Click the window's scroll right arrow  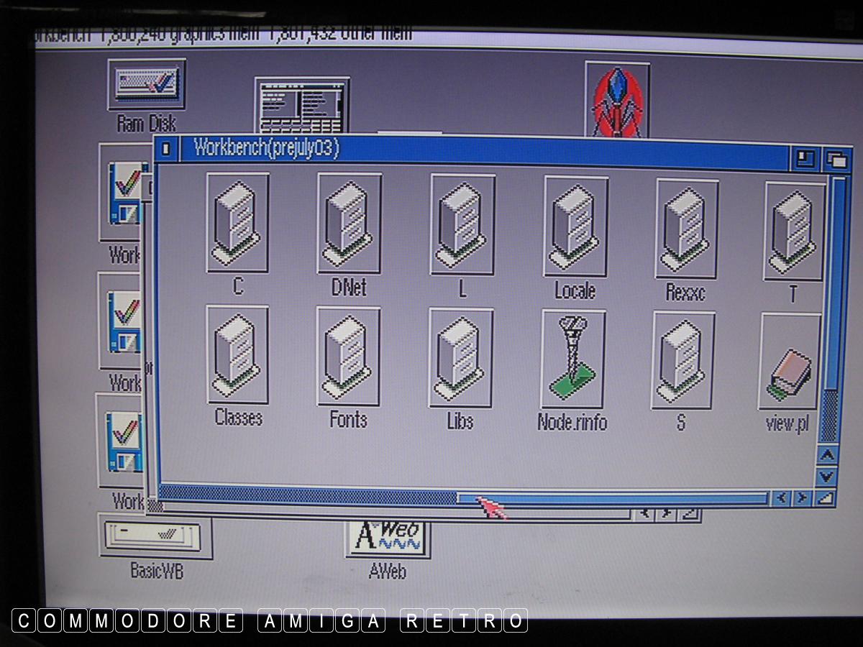pyautogui.click(x=802, y=498)
